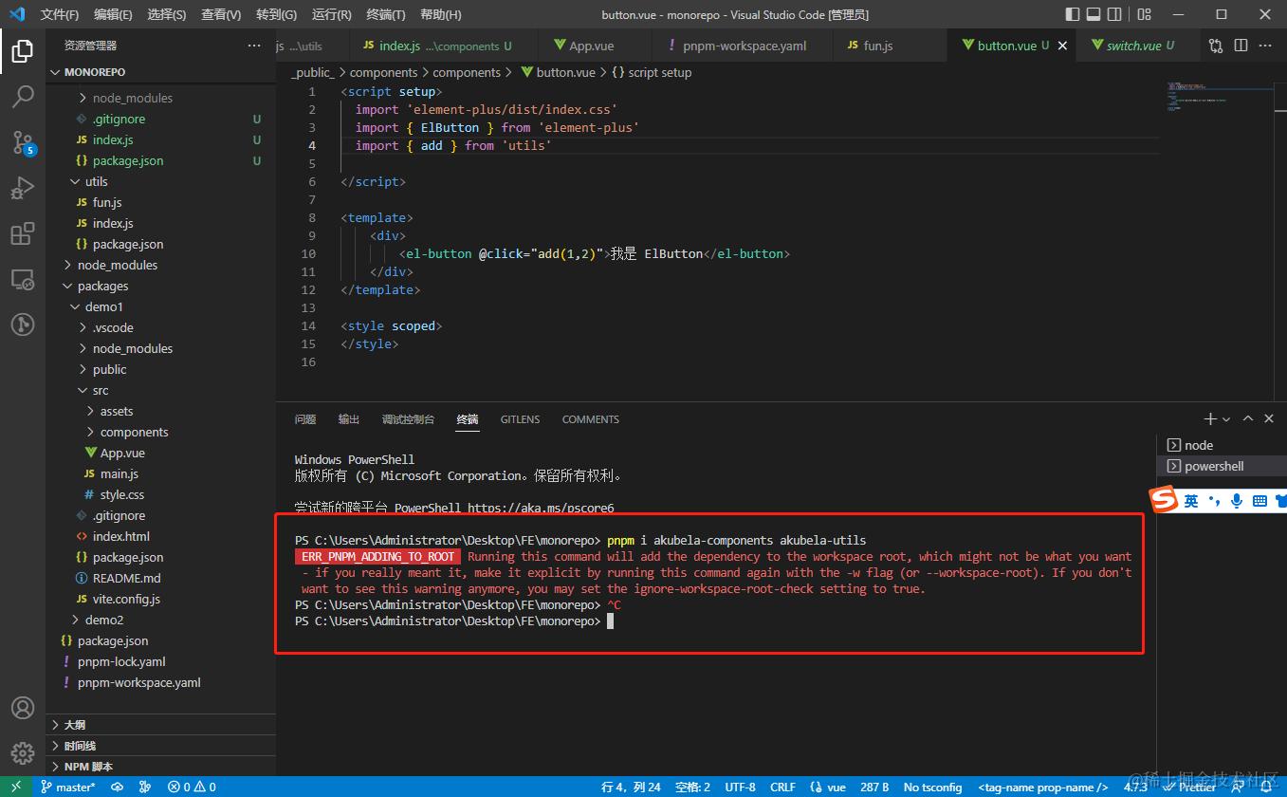
Task: Click master branch in status bar
Action: click(67, 787)
